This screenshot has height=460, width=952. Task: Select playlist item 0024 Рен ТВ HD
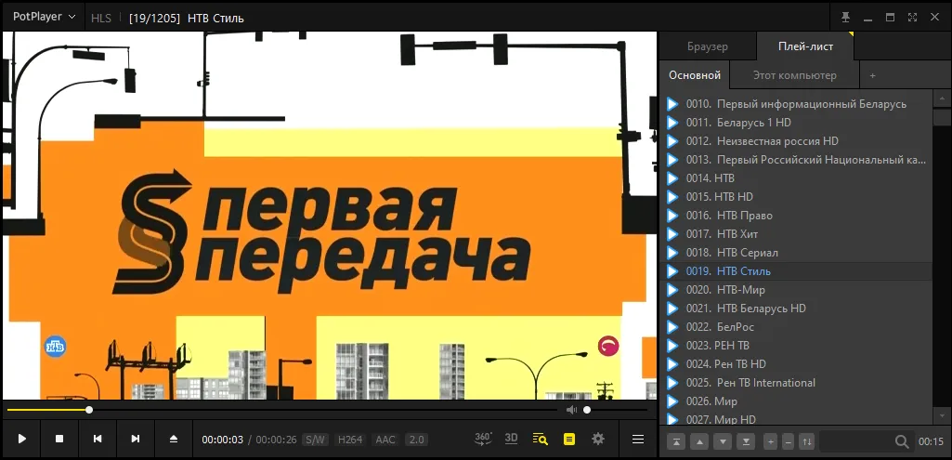click(x=796, y=364)
